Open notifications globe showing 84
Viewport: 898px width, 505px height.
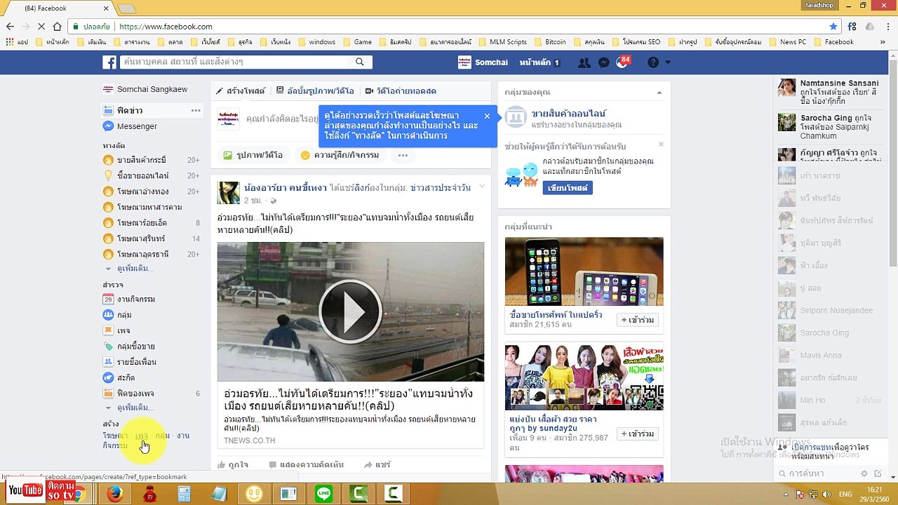coord(623,62)
